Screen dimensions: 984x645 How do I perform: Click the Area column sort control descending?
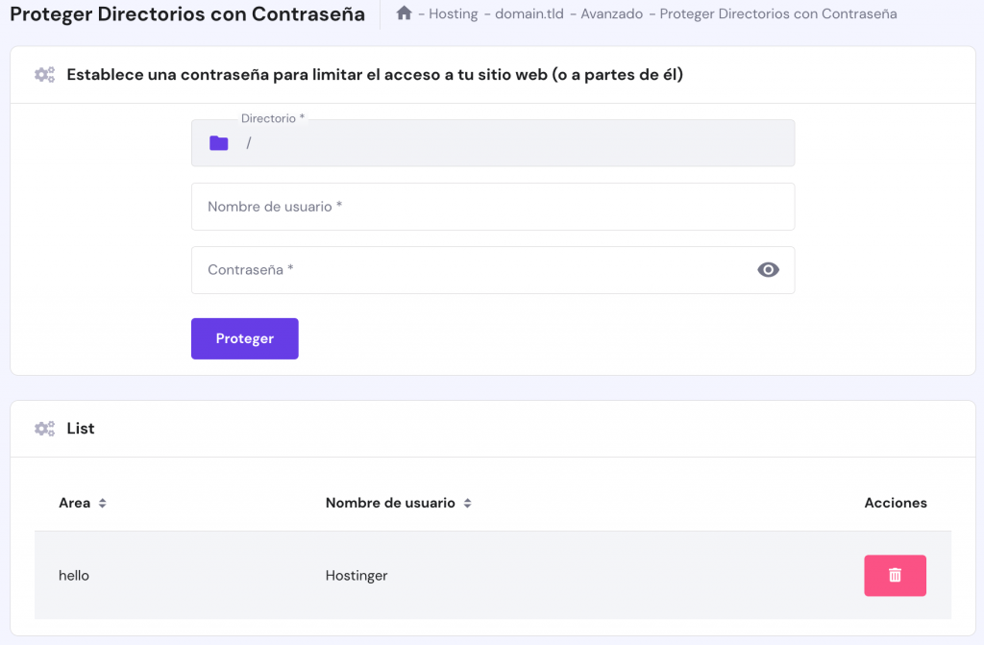pos(103,506)
